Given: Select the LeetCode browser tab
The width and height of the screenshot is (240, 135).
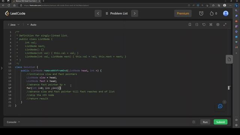Looking at the screenshot, I should [x=26, y=1].
